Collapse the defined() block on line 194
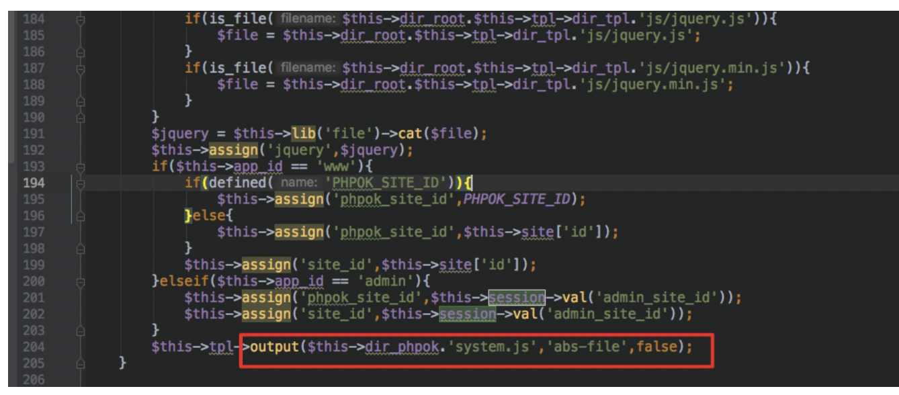Viewport: 899px width, 395px height. pos(81,183)
